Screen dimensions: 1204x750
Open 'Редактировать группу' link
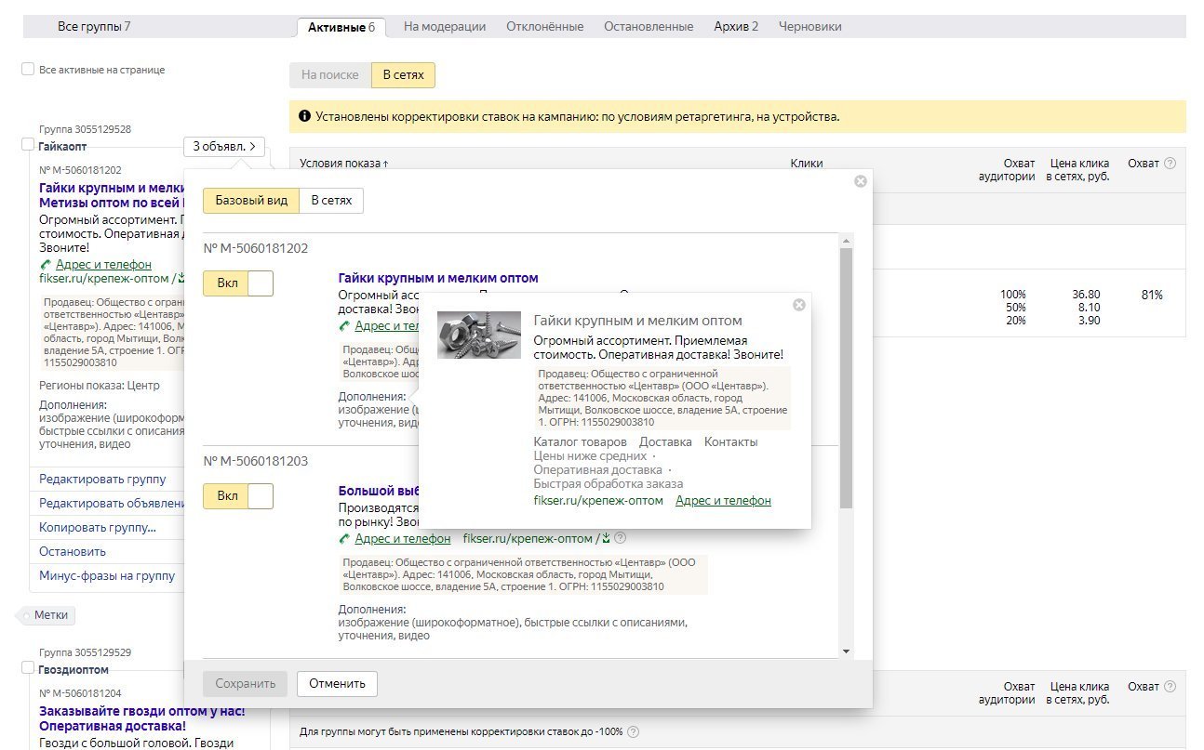coord(102,479)
